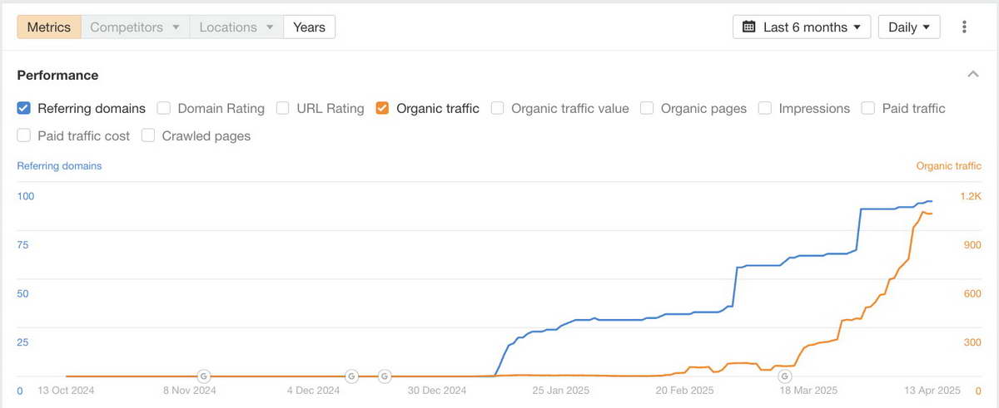Click the Organic traffic axis label
999x408 pixels.
click(948, 166)
